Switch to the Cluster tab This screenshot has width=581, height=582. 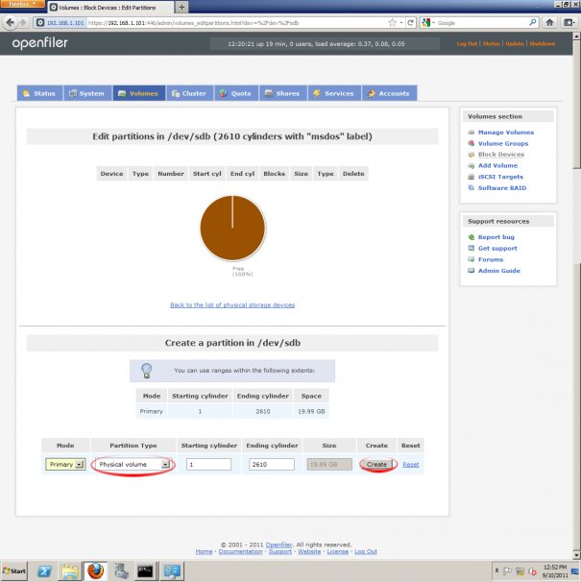190,93
